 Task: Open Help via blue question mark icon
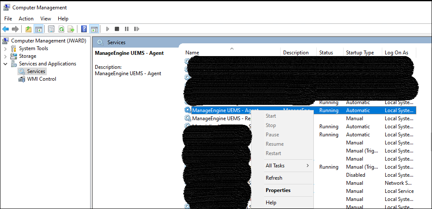[x=84, y=29]
